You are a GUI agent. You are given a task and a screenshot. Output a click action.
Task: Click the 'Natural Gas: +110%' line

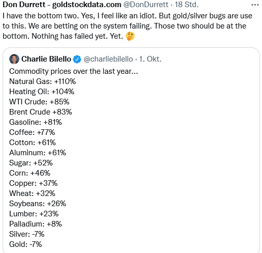coord(43,81)
